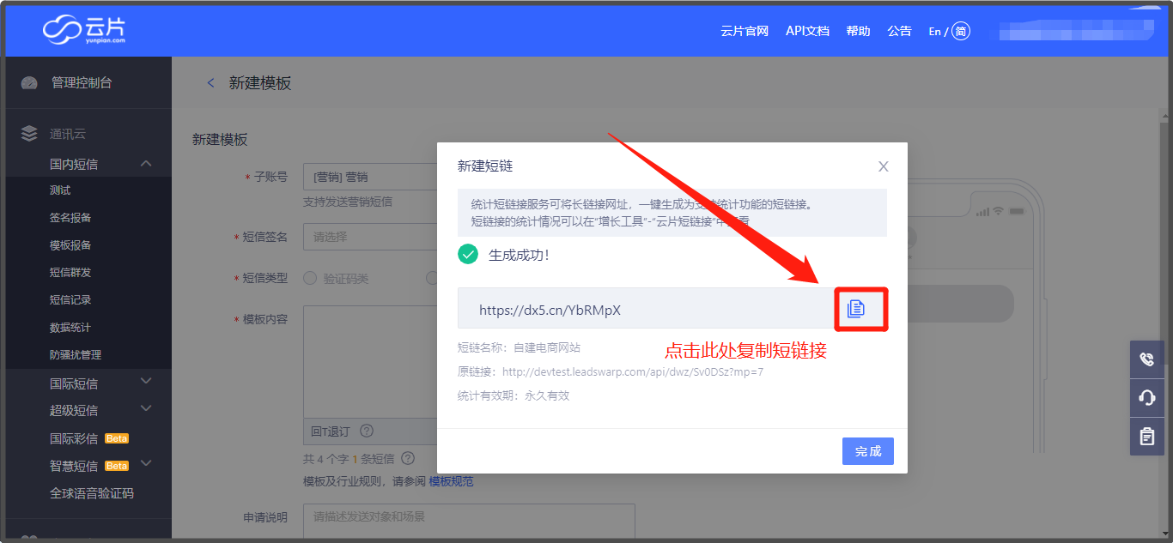Close the 新建短链 dialog
Screen dimensions: 1173x543
pos(883,166)
